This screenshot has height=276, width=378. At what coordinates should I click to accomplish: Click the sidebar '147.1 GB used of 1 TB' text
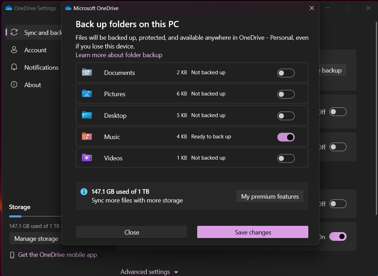tap(34, 226)
